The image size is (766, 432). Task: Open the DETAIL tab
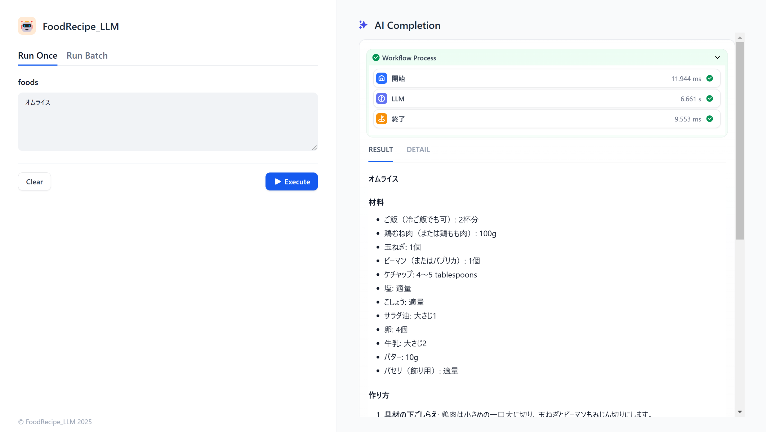pos(418,149)
